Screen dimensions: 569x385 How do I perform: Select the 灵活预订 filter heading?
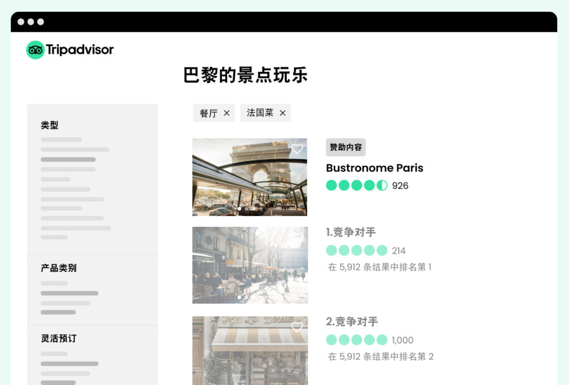coord(58,338)
